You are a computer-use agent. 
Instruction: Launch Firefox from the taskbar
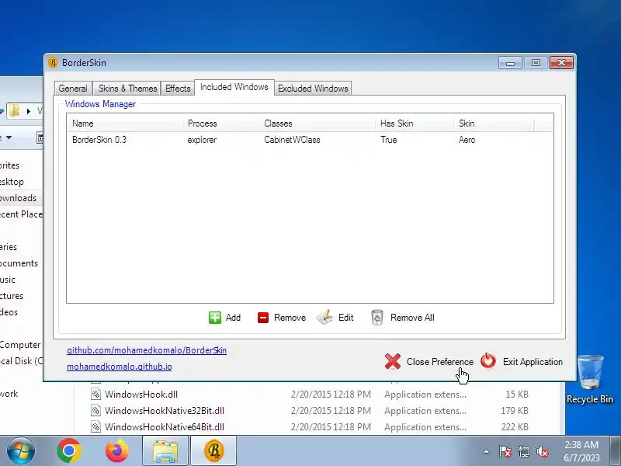117,450
